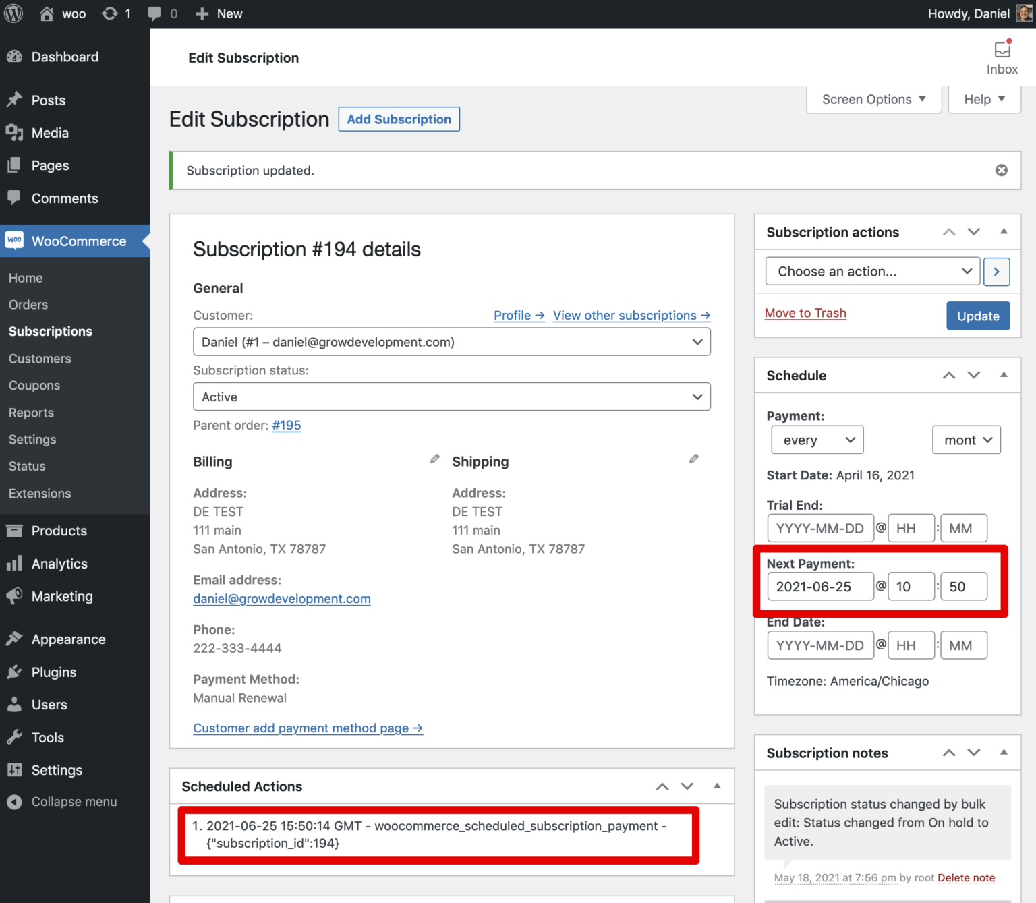
Task: Click the Update button
Action: (x=978, y=316)
